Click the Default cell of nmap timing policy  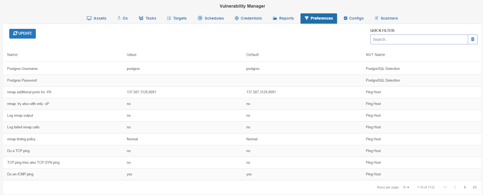[252, 139]
